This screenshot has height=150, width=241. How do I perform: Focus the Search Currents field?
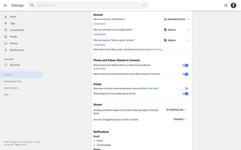pos(88,5)
